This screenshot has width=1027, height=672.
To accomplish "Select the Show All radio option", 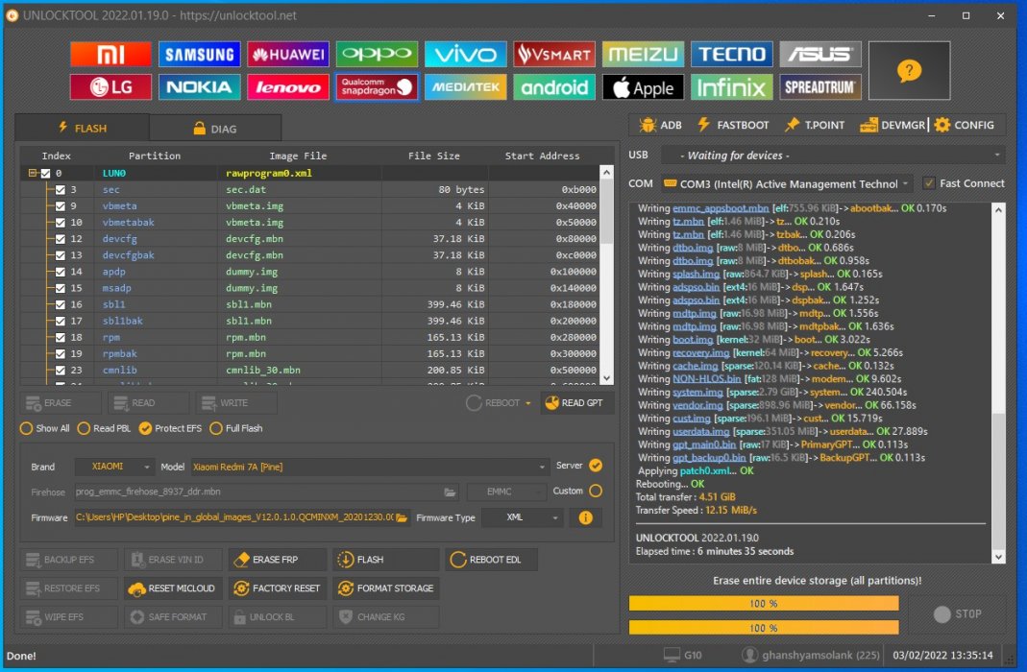I will pyautogui.click(x=44, y=428).
